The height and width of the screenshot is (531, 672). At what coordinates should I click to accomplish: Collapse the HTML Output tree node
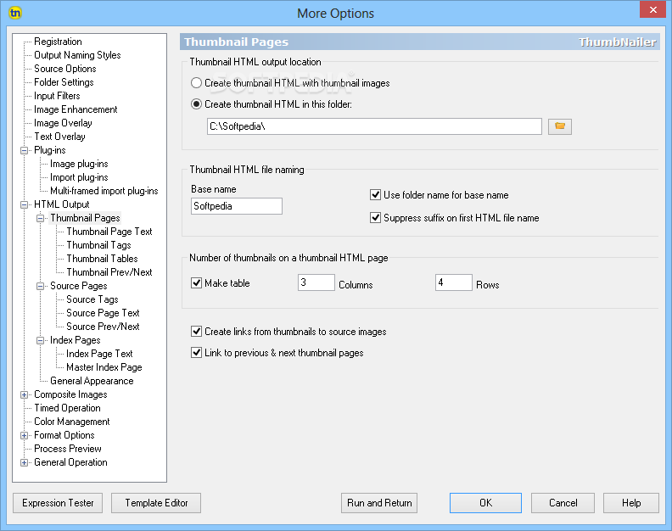point(25,205)
